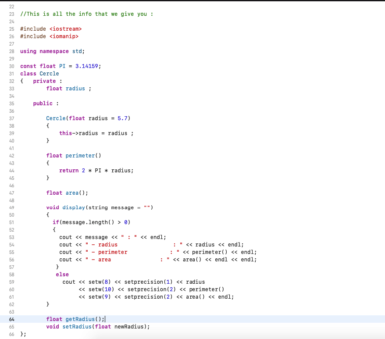Click the else keyword on line 58

click(62, 274)
